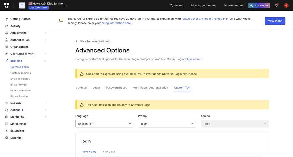Open features not in Free plan link
Image resolution: width=293 pixels, height=157 pixels.
coord(205,19)
